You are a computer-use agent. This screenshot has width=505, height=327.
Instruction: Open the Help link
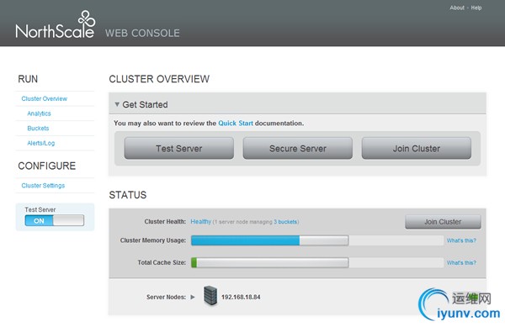click(x=476, y=8)
